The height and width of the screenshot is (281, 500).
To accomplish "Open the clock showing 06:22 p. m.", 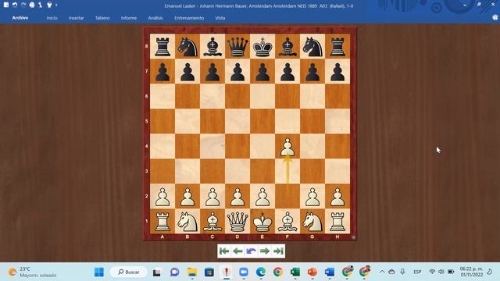I will (x=471, y=272).
